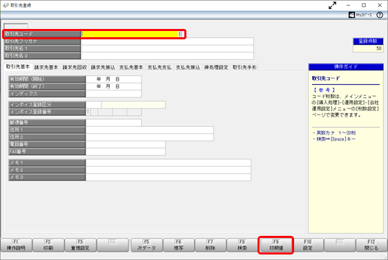Click the F9 初期値 button

275,245
